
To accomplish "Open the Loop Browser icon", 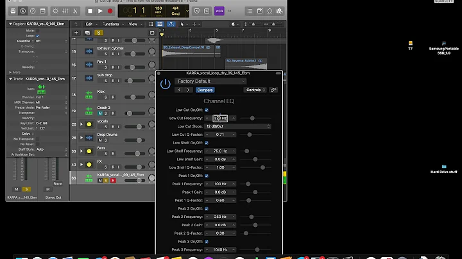I will point(269,11).
